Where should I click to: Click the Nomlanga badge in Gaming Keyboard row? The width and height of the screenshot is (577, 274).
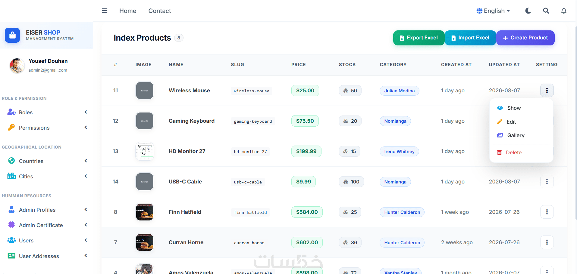pos(395,121)
